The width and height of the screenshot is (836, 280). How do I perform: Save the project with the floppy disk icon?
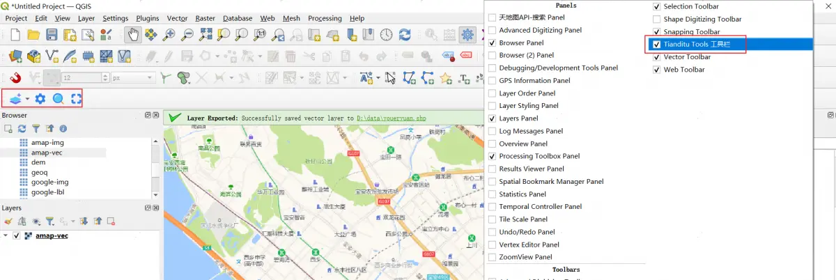click(52, 35)
